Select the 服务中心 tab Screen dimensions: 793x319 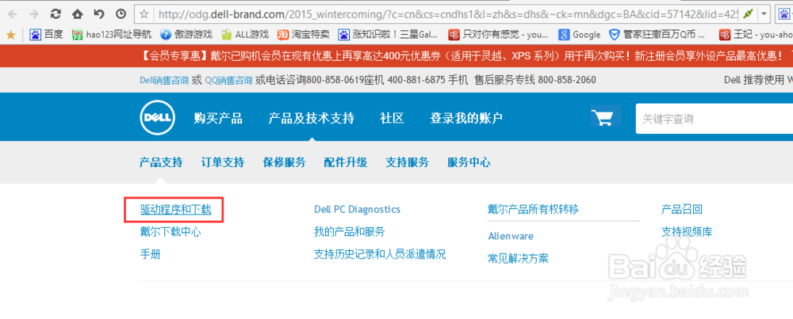[469, 162]
